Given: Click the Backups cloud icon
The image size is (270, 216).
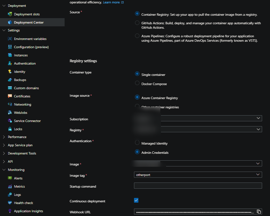Looking at the screenshot, I should pyautogui.click(x=10, y=80).
